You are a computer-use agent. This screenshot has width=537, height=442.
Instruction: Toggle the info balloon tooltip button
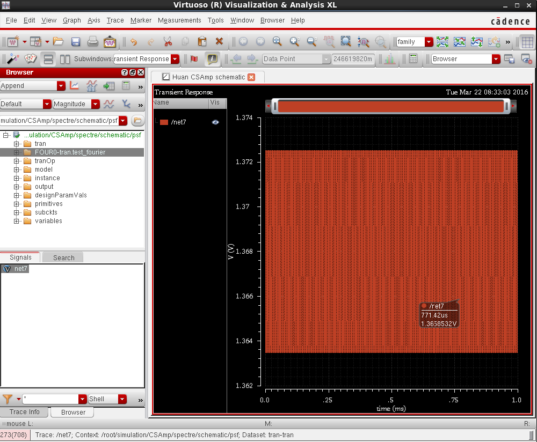click(213, 59)
